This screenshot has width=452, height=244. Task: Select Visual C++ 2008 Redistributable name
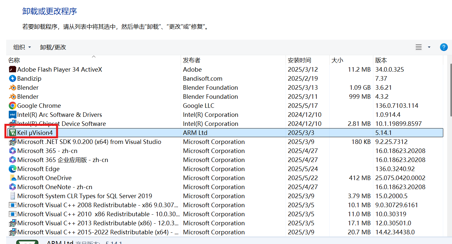pyautogui.click(x=98, y=205)
